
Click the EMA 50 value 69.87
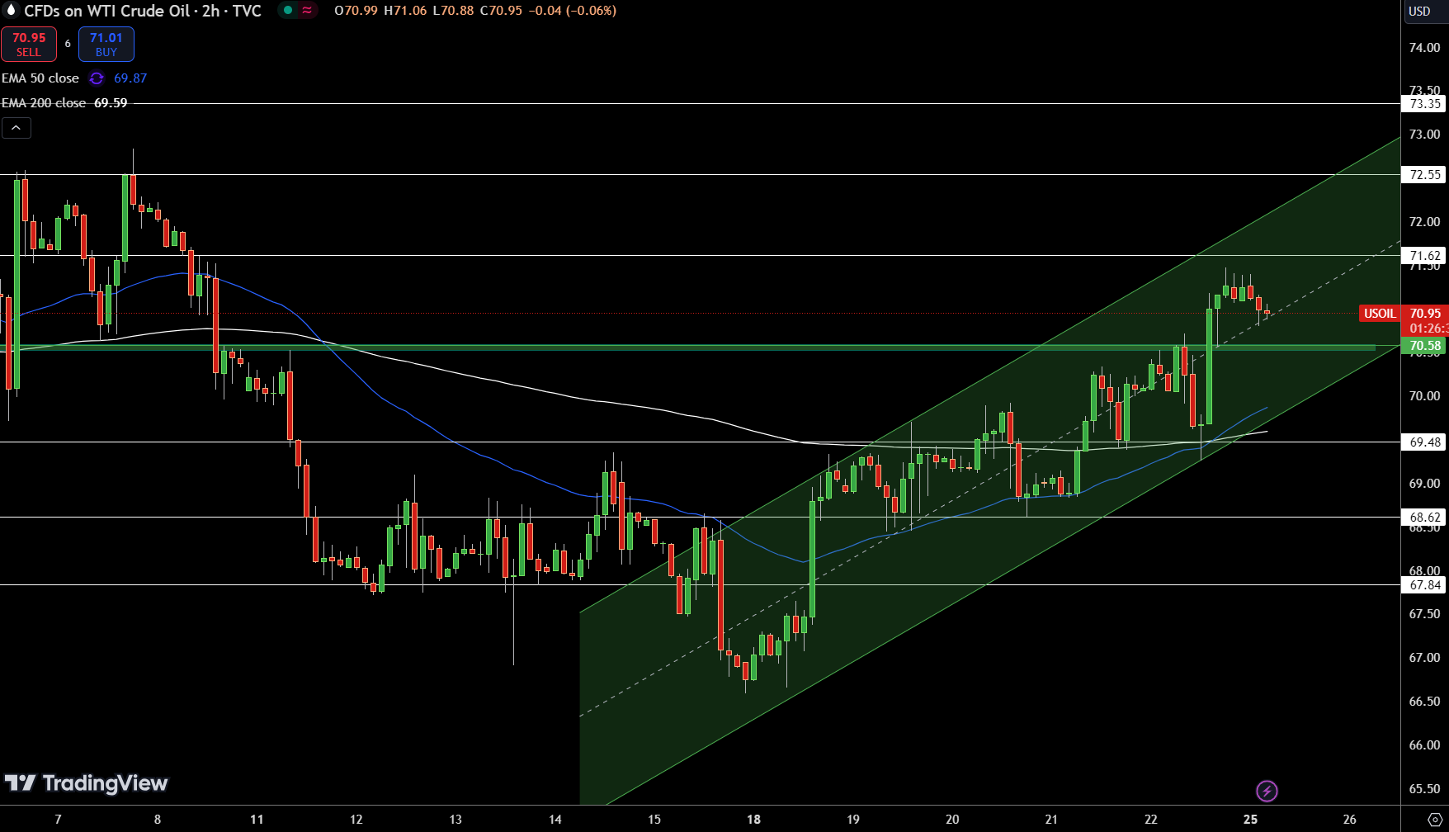[130, 78]
